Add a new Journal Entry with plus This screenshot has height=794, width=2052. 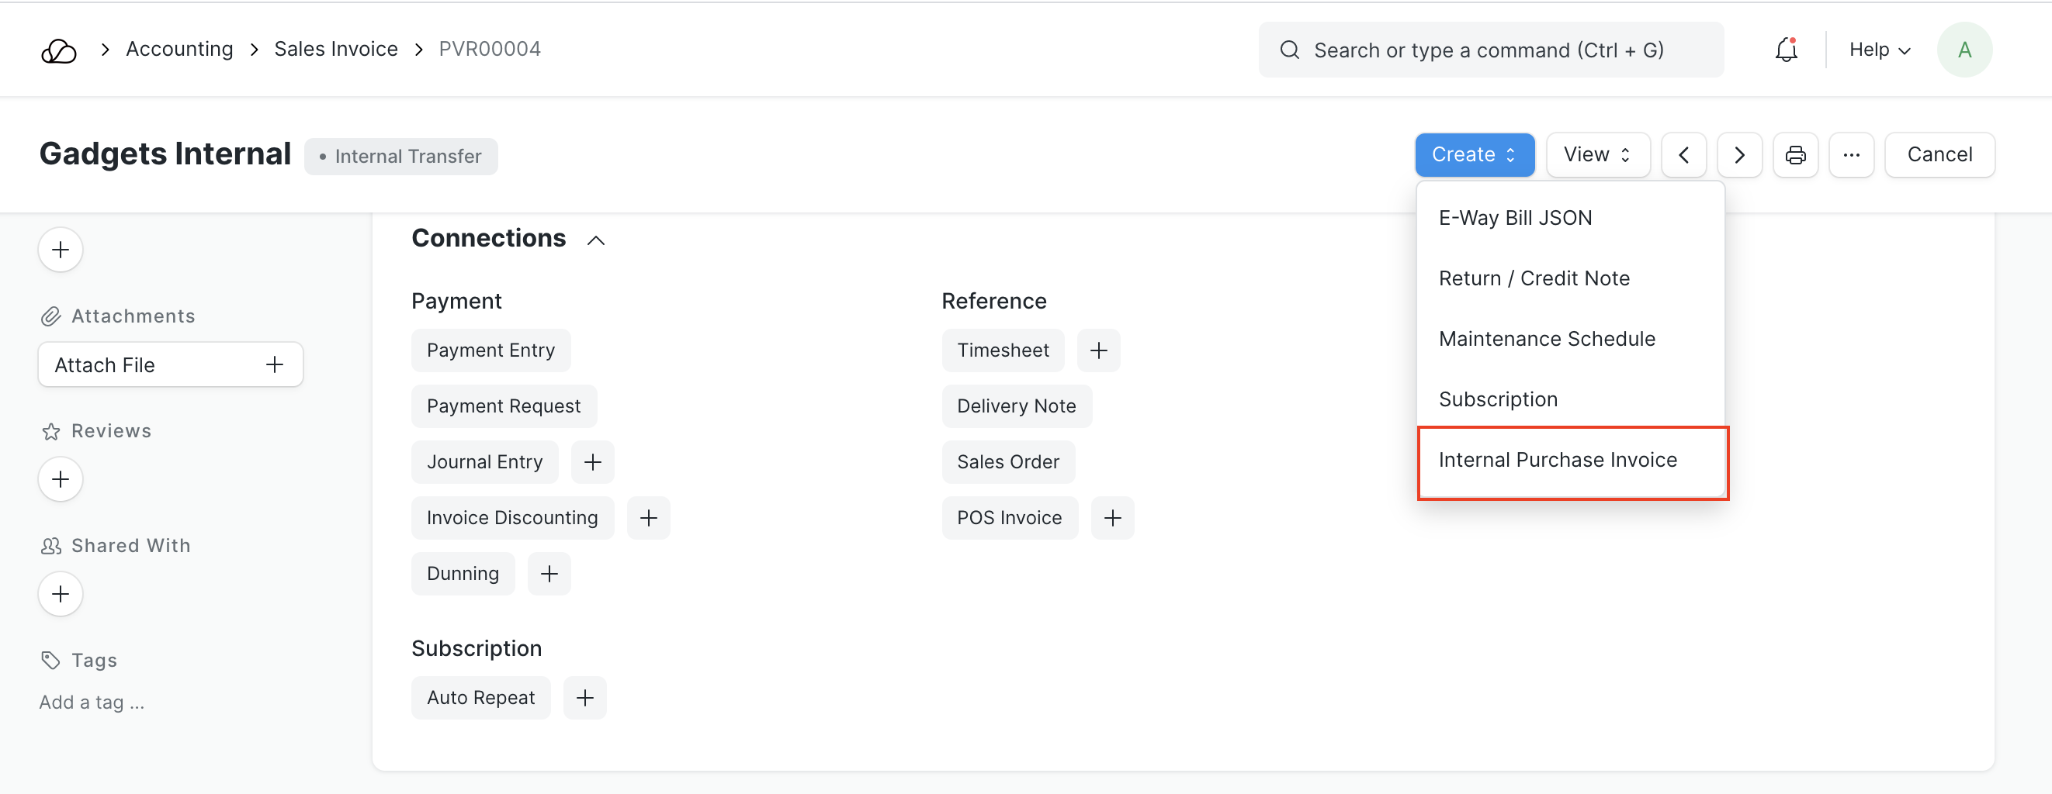592,462
